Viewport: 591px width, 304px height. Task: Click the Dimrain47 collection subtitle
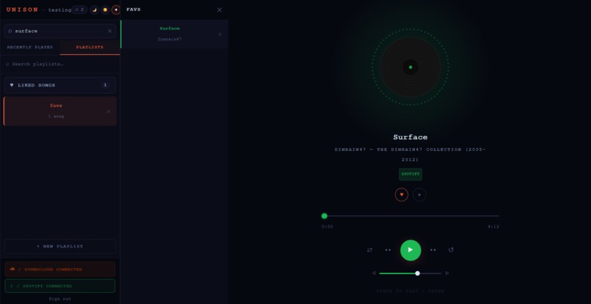pos(411,155)
